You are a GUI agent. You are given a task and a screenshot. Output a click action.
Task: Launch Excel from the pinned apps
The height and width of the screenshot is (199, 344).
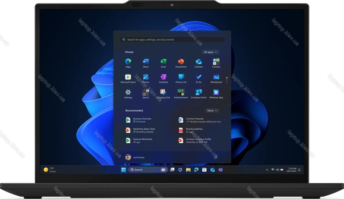(163, 62)
